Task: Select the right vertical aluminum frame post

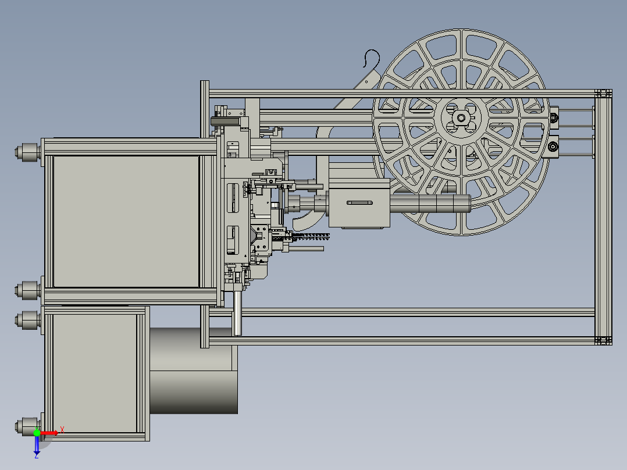Action: (603, 217)
